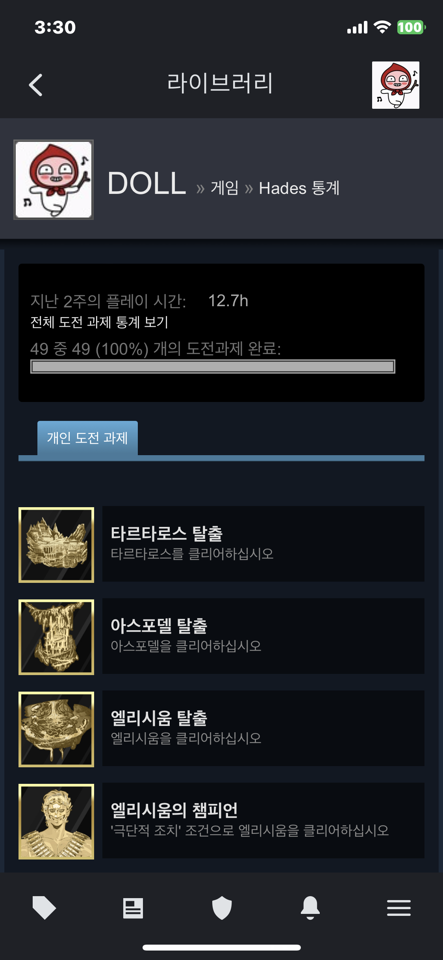Open the 전체 도전 과제 통계 보기 link
Screen dimensions: 443x960
(x=99, y=322)
